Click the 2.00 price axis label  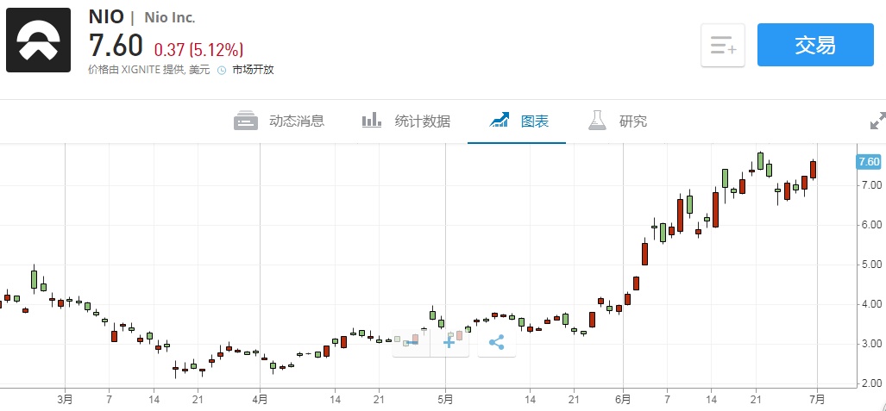pos(870,384)
